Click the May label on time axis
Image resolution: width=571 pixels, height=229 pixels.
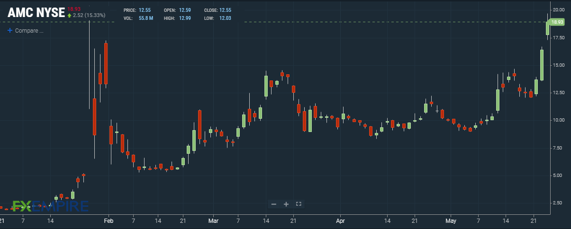(451, 221)
